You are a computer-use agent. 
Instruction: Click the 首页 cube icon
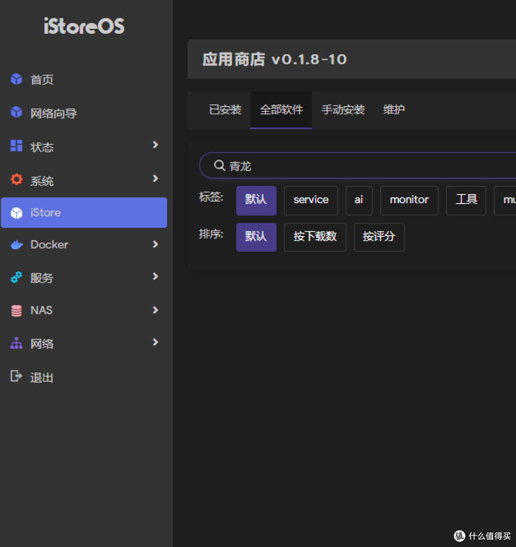coord(16,79)
